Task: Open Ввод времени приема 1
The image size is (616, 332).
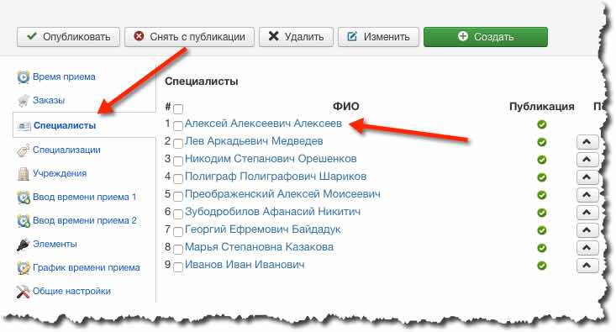Action: point(85,197)
